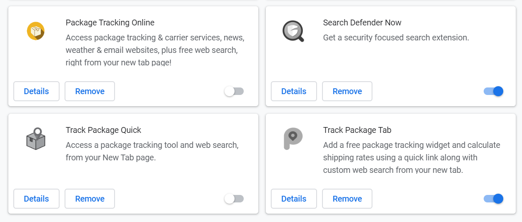Click the Package Tracking Online box icon
The width and height of the screenshot is (522, 222).
point(36,31)
